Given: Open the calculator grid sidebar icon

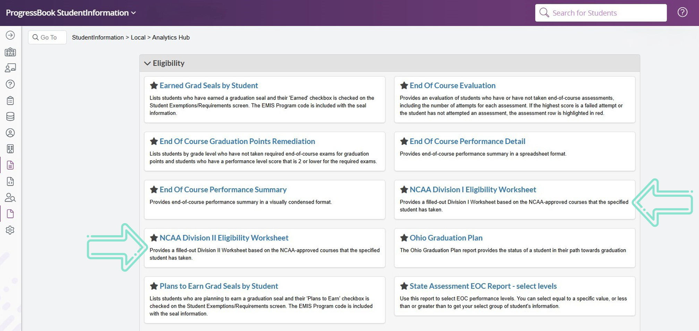Looking at the screenshot, I should click(10, 149).
